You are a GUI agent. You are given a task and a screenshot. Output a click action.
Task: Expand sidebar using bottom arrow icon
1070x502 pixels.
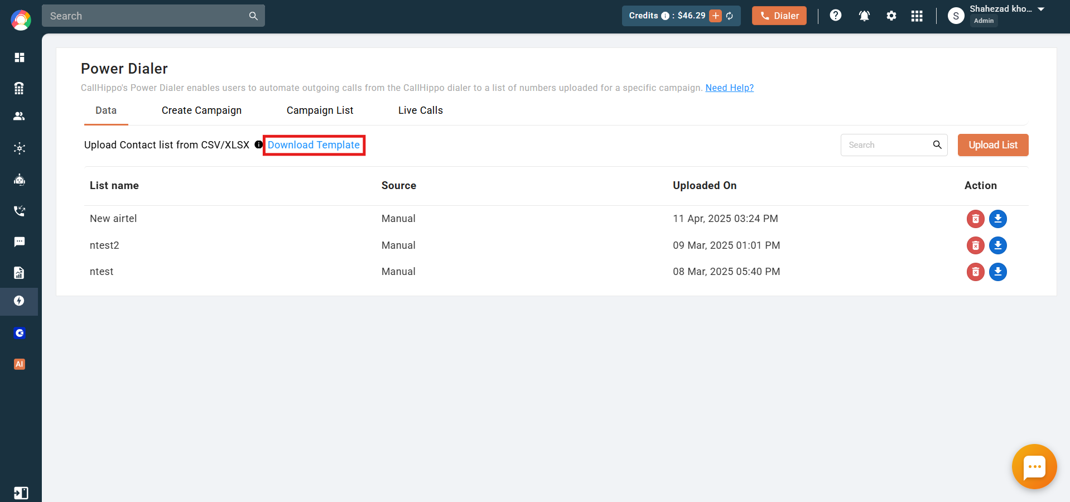pos(21,493)
